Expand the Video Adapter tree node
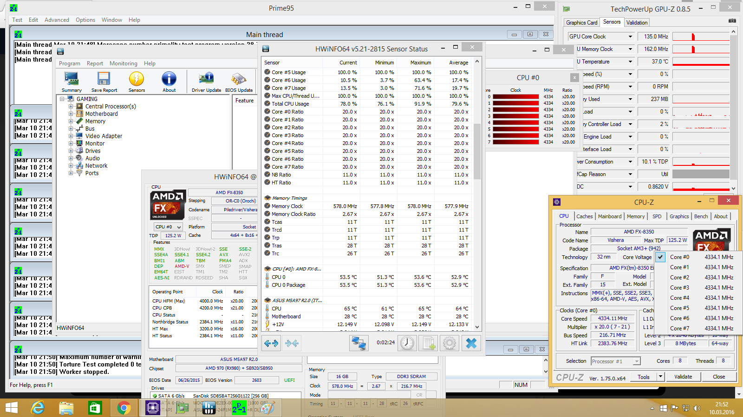This screenshot has width=743, height=417. (x=71, y=136)
